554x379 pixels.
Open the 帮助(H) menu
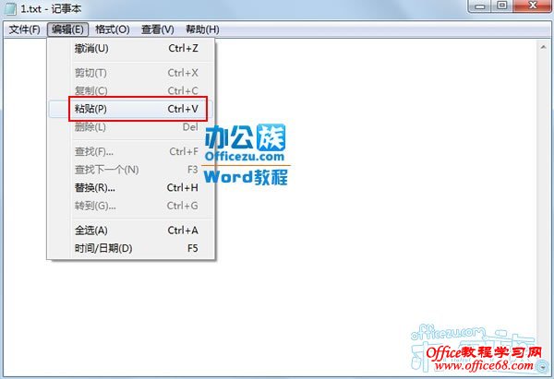pyautogui.click(x=202, y=30)
